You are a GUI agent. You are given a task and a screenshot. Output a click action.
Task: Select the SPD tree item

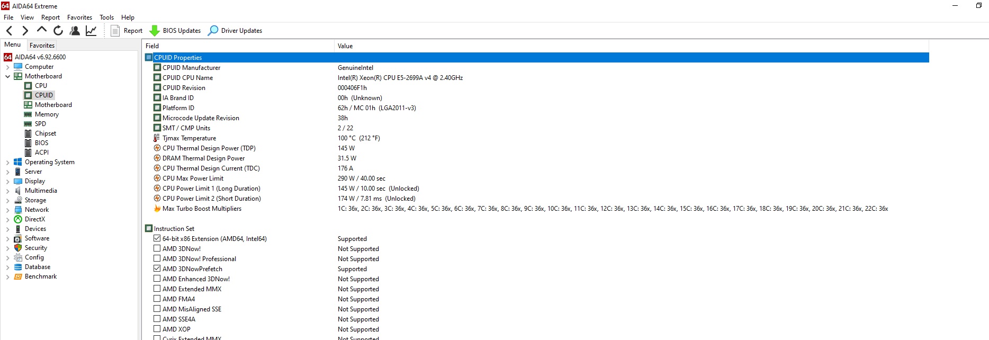40,124
